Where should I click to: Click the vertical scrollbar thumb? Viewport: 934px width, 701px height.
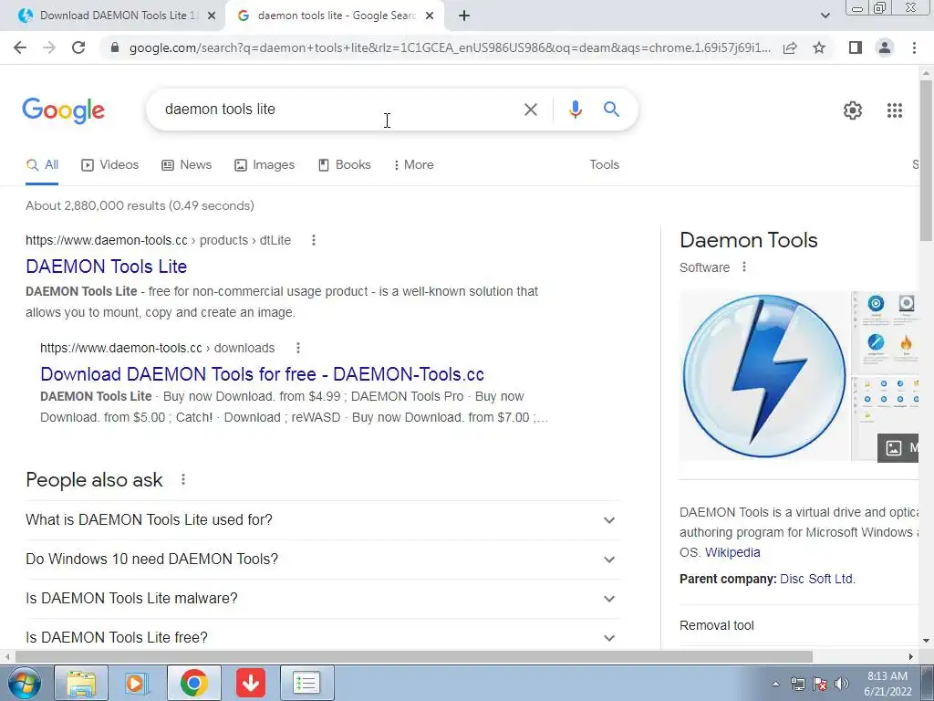926,160
